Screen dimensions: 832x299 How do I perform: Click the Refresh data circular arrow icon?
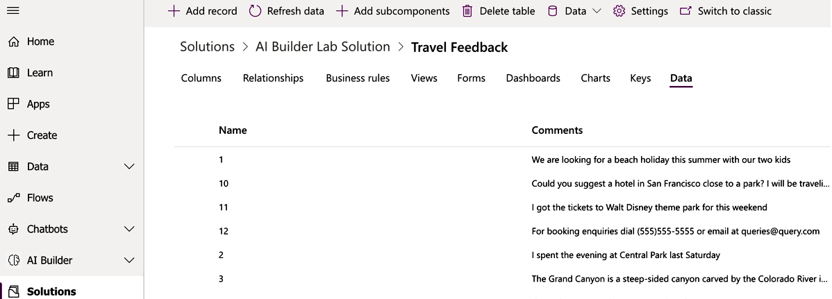tap(255, 11)
